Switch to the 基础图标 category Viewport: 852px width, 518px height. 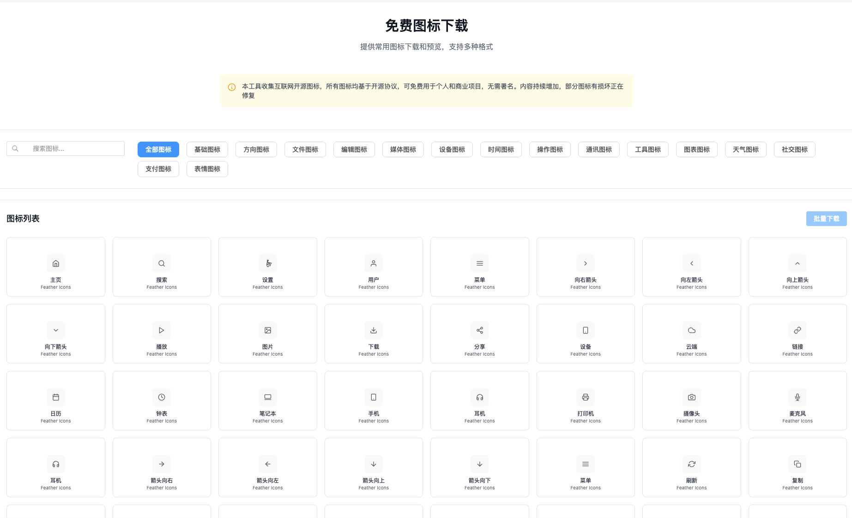pos(207,149)
